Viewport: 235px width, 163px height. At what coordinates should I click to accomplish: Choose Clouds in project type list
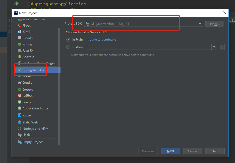tap(38, 38)
